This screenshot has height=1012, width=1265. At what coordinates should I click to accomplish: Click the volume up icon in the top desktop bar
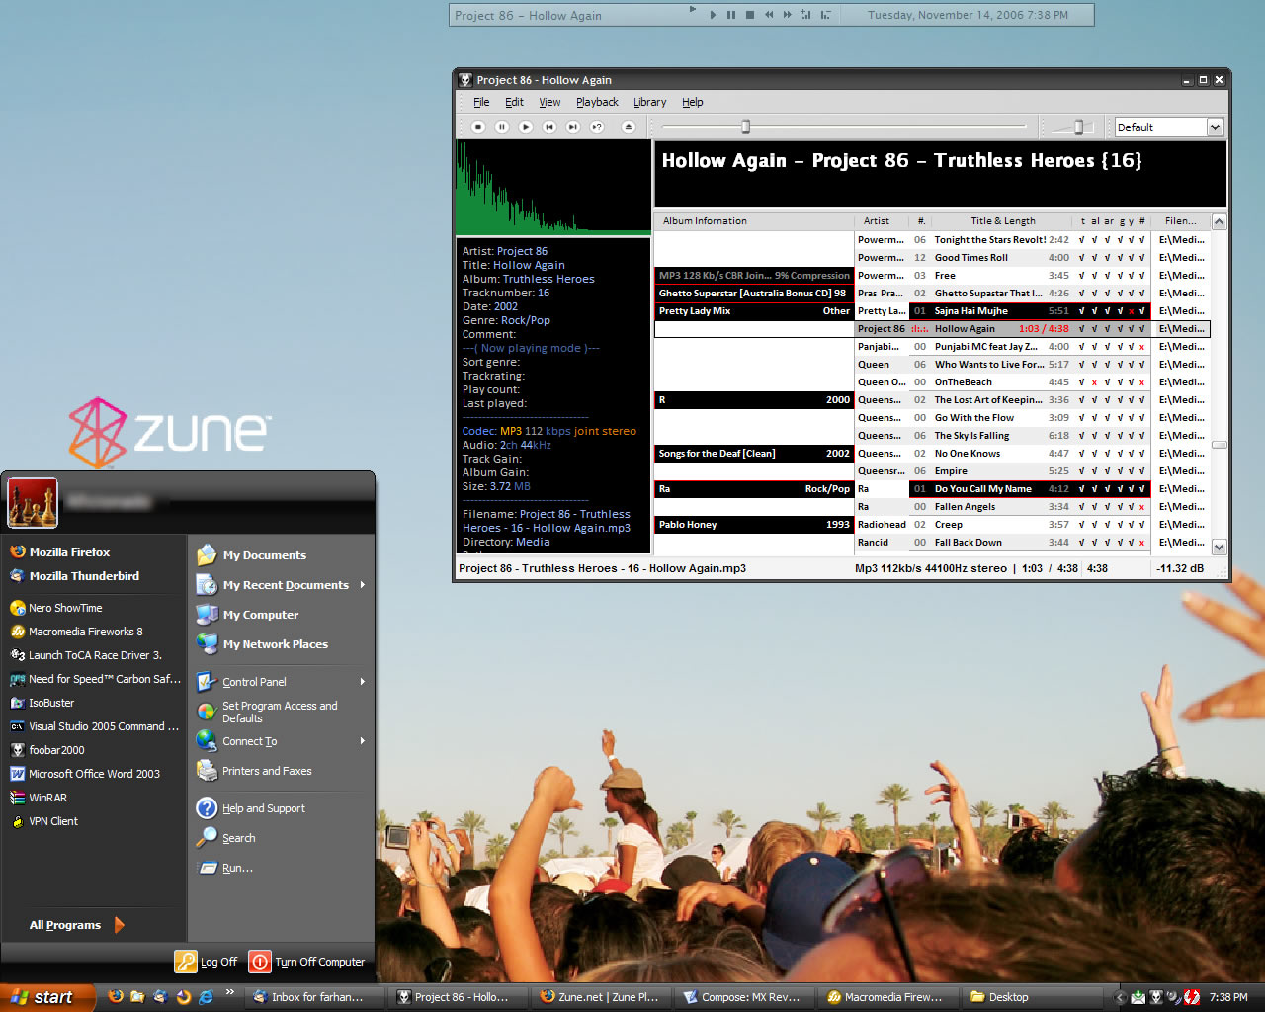806,15
